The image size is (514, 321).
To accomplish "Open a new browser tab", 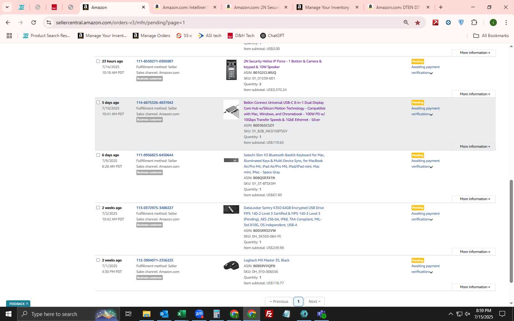I will [x=441, y=7].
